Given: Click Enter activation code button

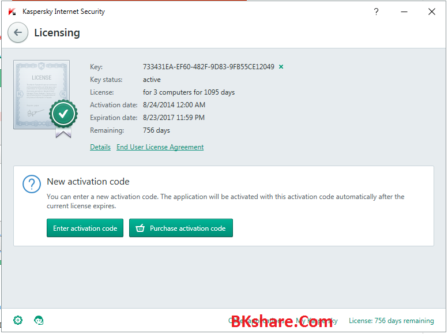Looking at the screenshot, I should (x=85, y=228).
